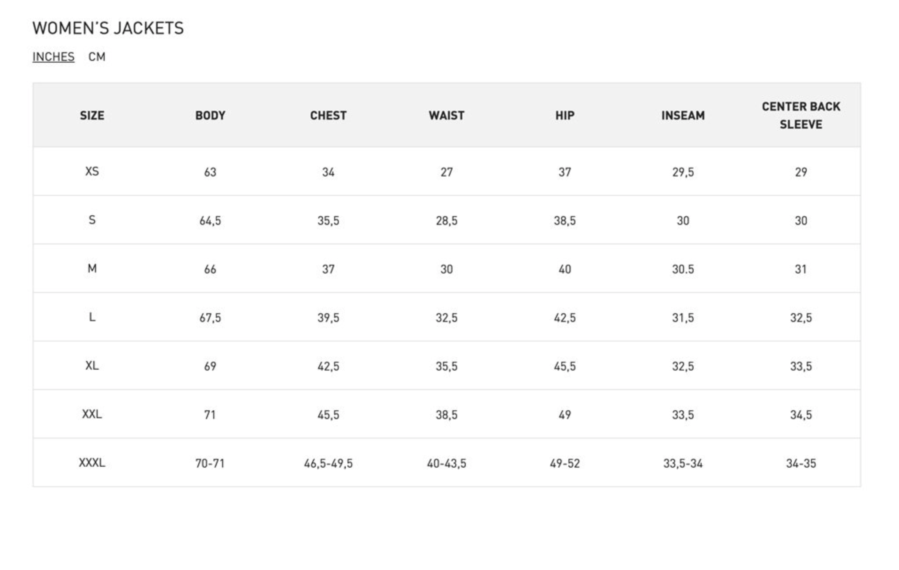Click the CENTER BACK SLEEVE header

(801, 115)
